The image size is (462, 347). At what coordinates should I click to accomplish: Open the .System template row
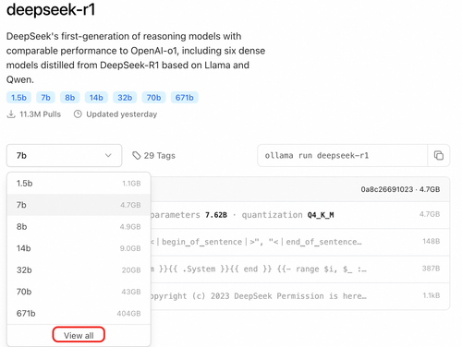(x=300, y=269)
